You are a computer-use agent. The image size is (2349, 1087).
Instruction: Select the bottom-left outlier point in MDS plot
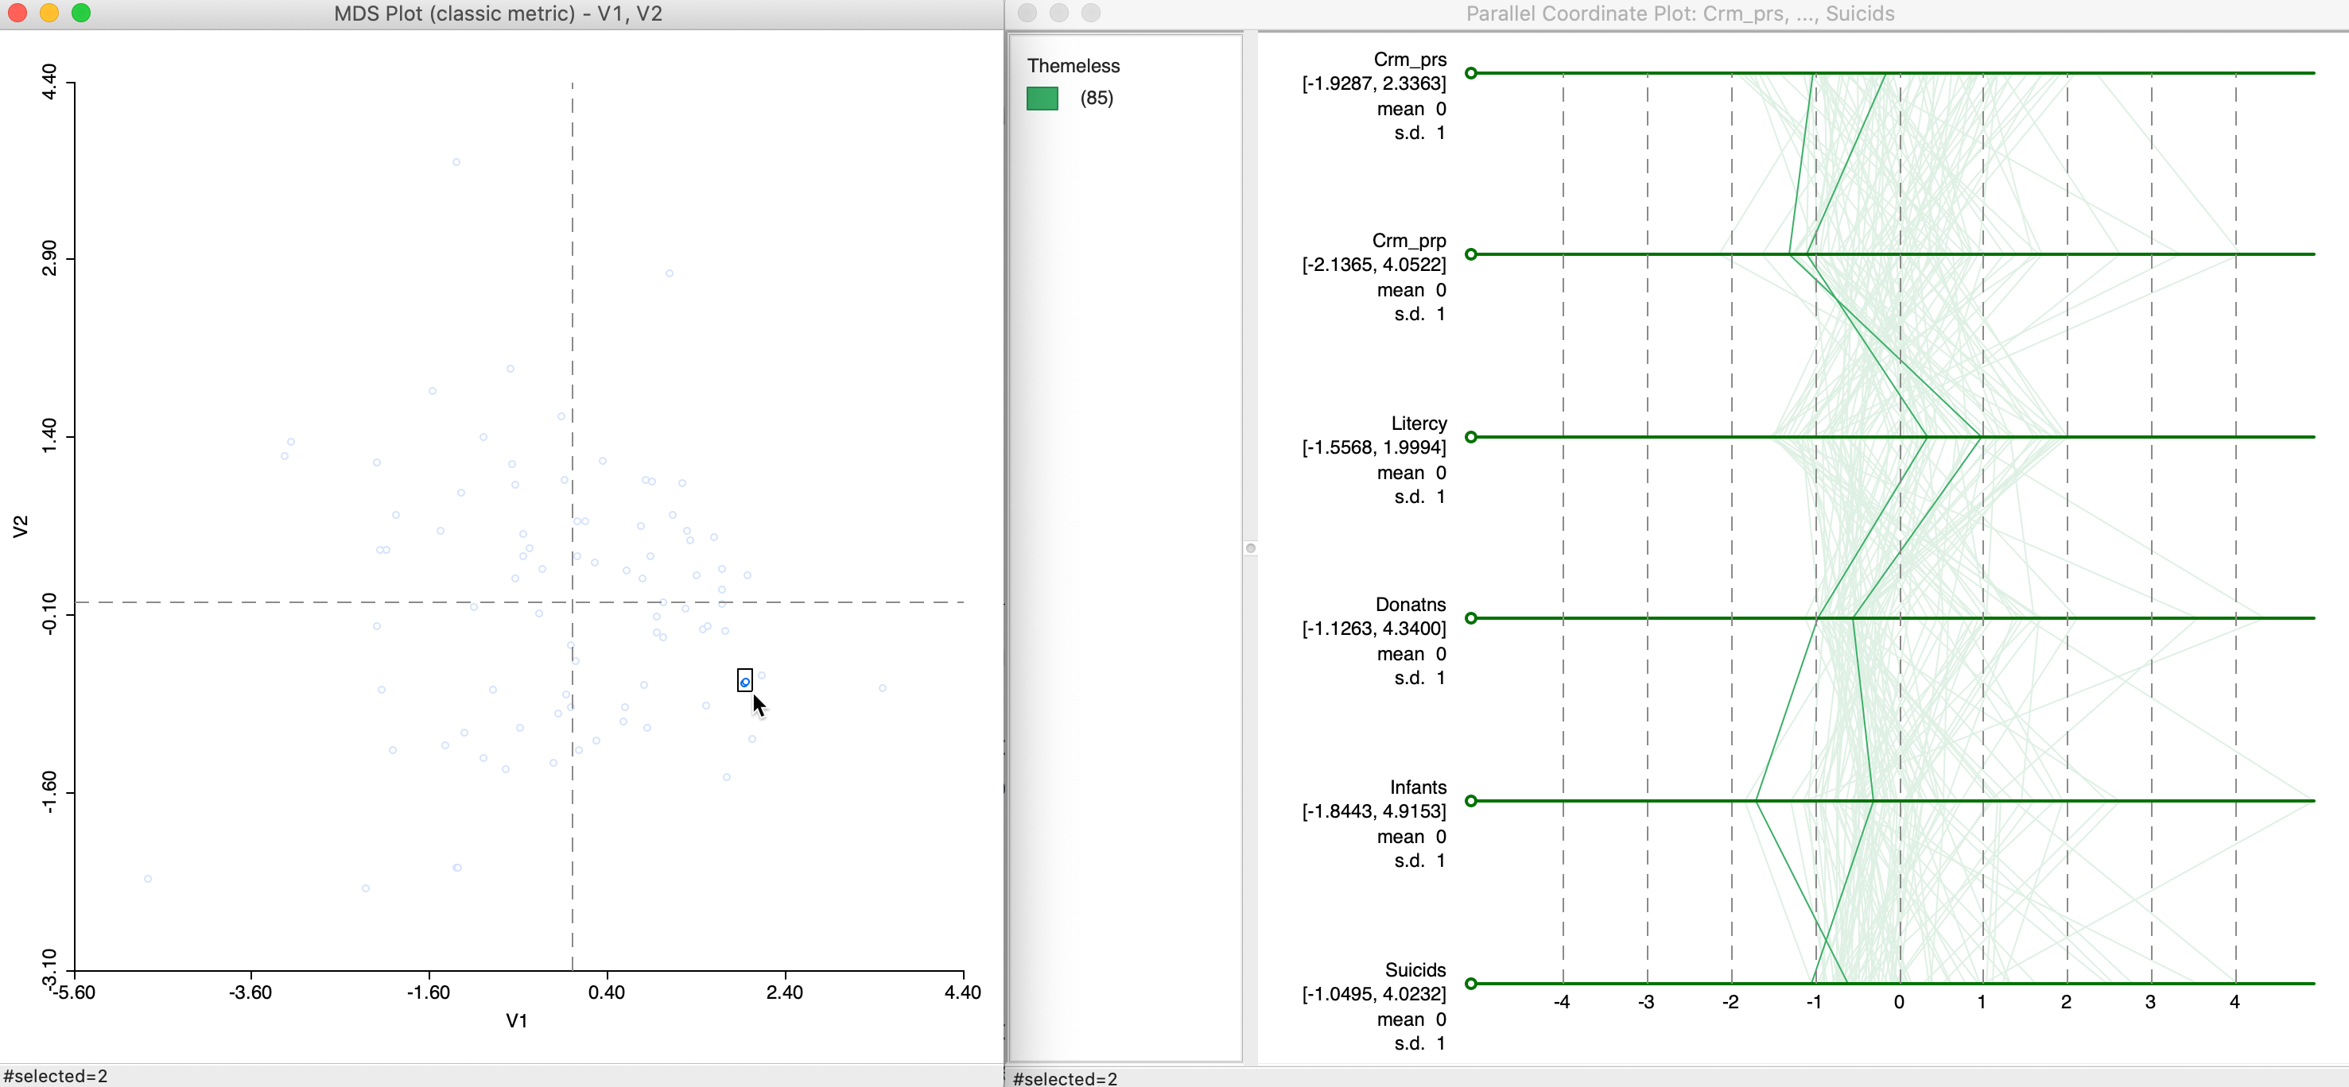click(148, 880)
